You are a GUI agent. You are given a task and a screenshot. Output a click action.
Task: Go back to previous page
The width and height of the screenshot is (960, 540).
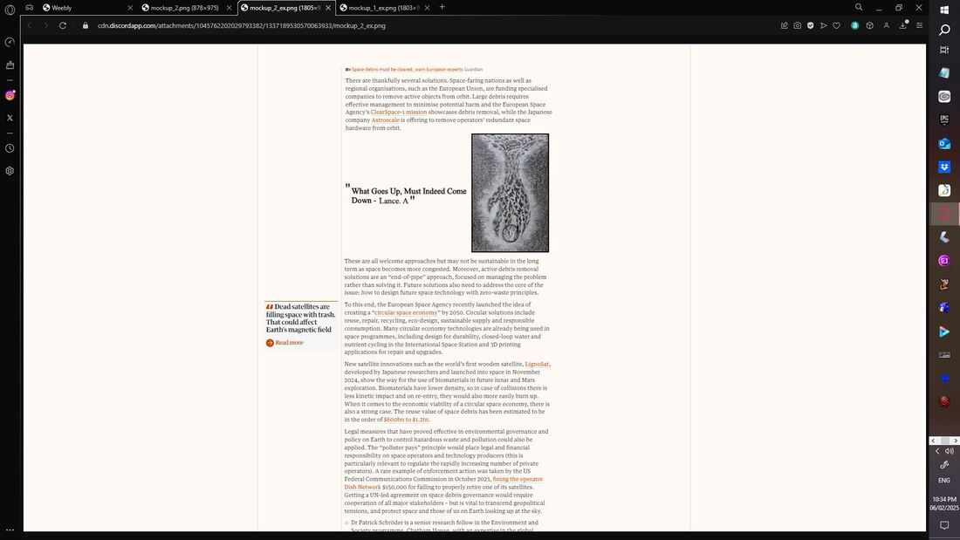click(x=30, y=25)
